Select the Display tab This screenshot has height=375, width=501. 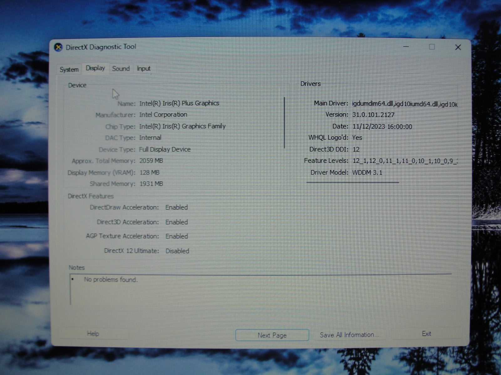(x=95, y=68)
